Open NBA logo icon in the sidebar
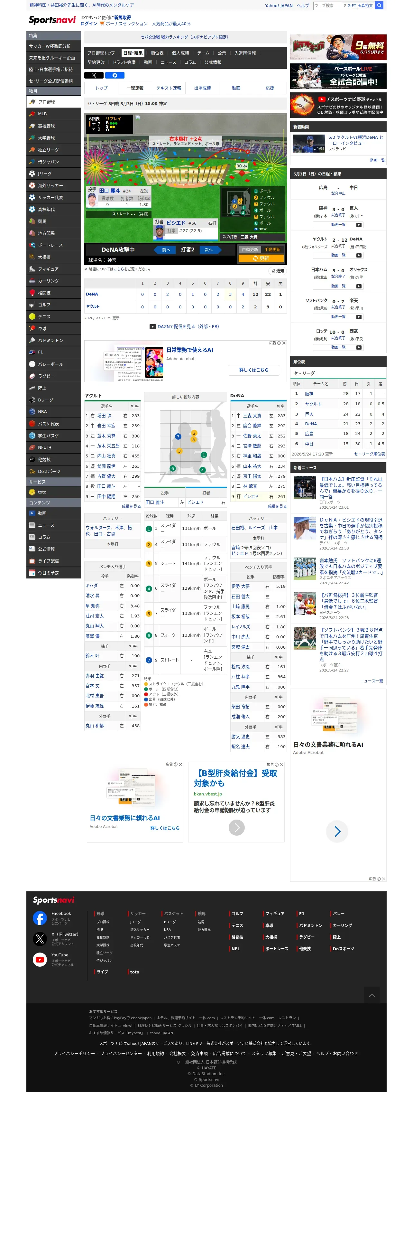The height and width of the screenshot is (1240, 413). point(32,412)
